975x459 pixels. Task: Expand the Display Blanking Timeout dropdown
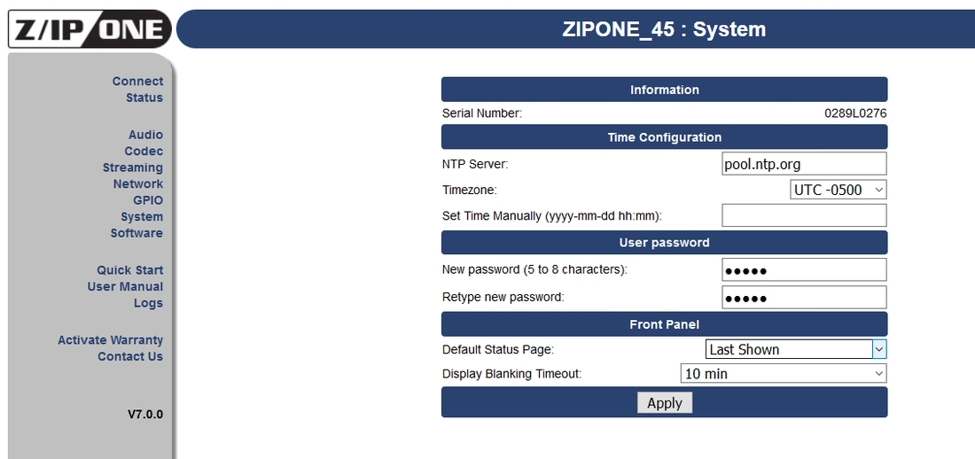tap(784, 374)
